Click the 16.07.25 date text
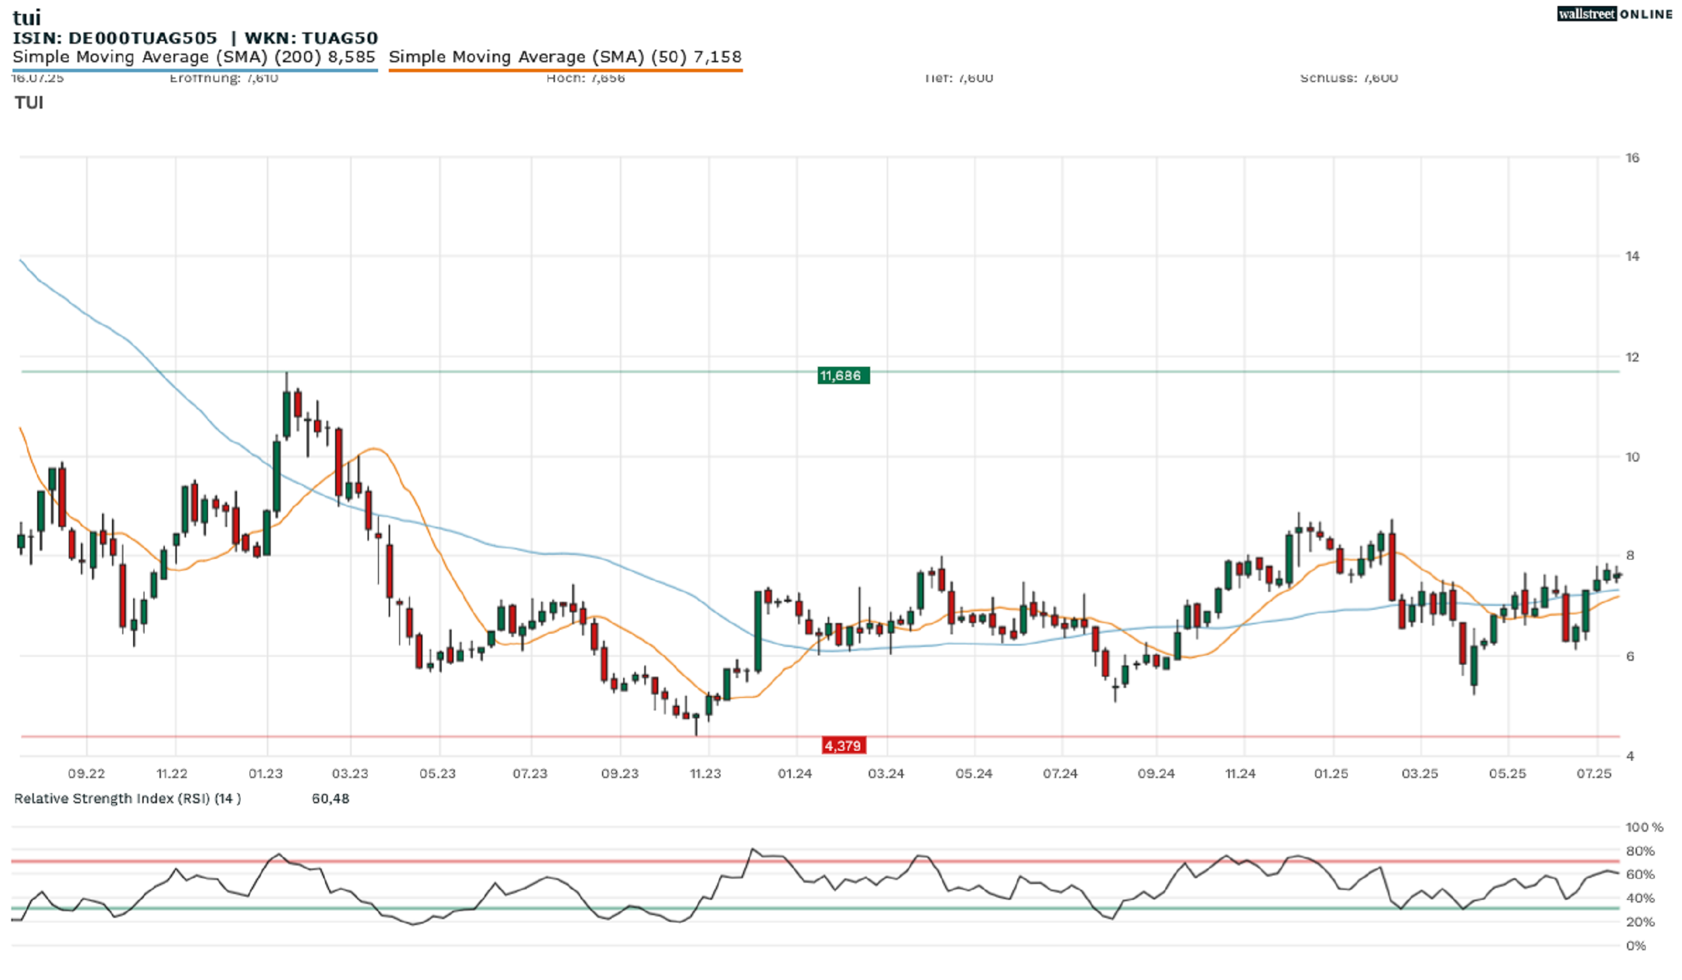This screenshot has height=980, width=1682. (38, 78)
